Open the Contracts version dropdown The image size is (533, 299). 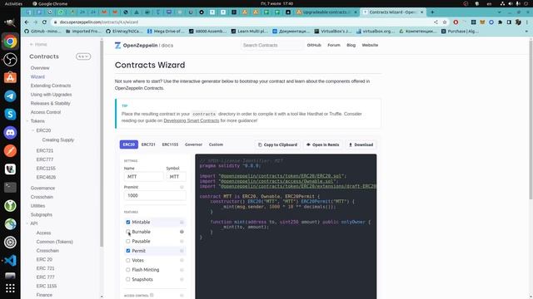pyautogui.click(x=83, y=56)
